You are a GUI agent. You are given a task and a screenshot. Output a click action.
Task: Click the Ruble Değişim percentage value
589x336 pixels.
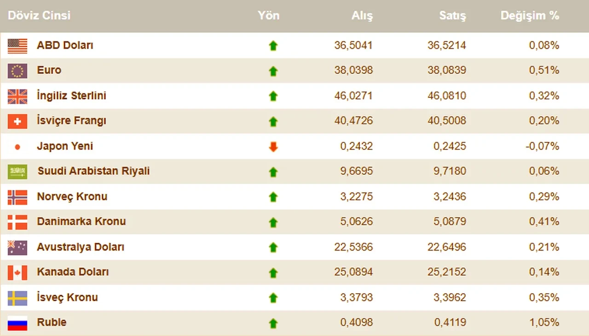(544, 323)
